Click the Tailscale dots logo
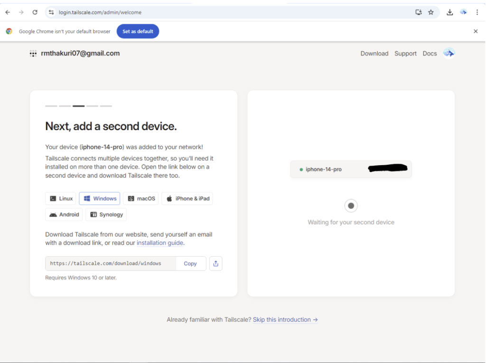 [x=33, y=54]
